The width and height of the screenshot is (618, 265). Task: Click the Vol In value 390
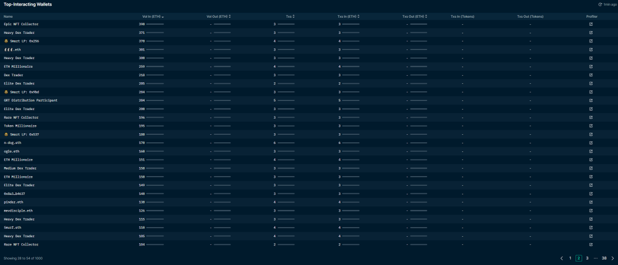(142, 24)
